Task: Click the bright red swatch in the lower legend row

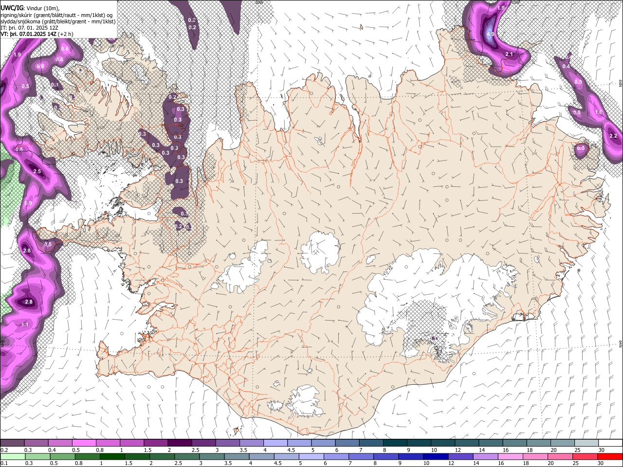Action: (x=610, y=456)
